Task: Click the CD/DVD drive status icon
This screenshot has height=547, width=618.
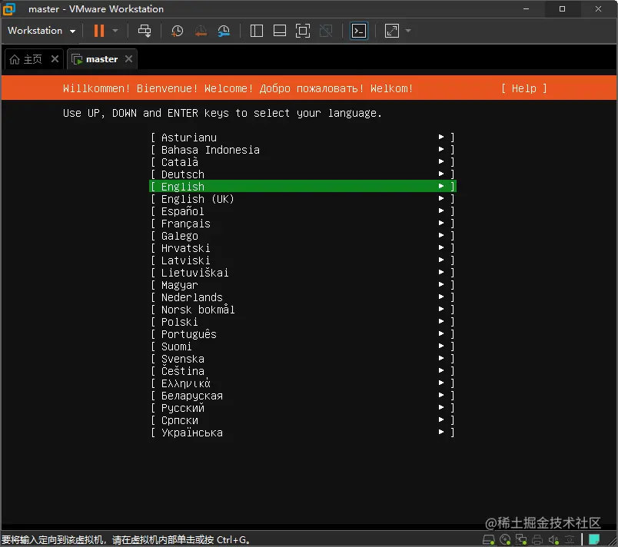Action: click(505, 539)
